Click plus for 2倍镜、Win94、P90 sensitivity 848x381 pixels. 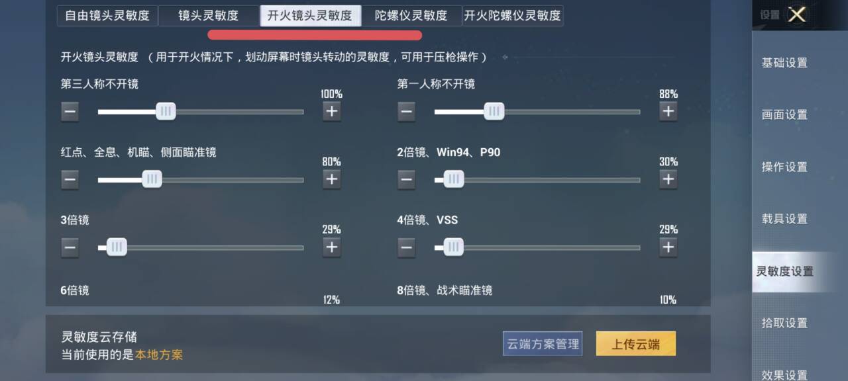pos(668,179)
